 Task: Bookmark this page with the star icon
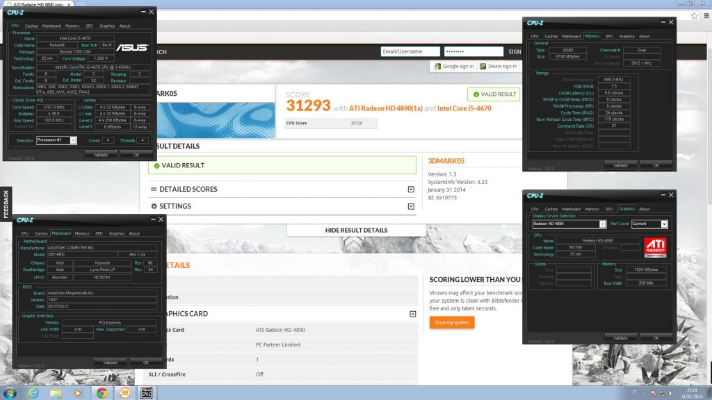click(x=695, y=16)
